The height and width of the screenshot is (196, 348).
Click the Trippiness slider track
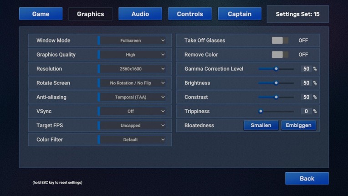[278, 111]
